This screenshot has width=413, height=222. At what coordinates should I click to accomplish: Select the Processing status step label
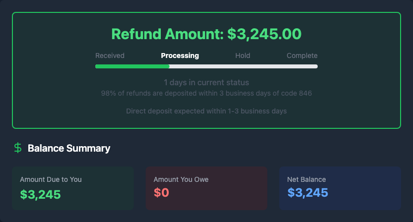tap(180, 55)
